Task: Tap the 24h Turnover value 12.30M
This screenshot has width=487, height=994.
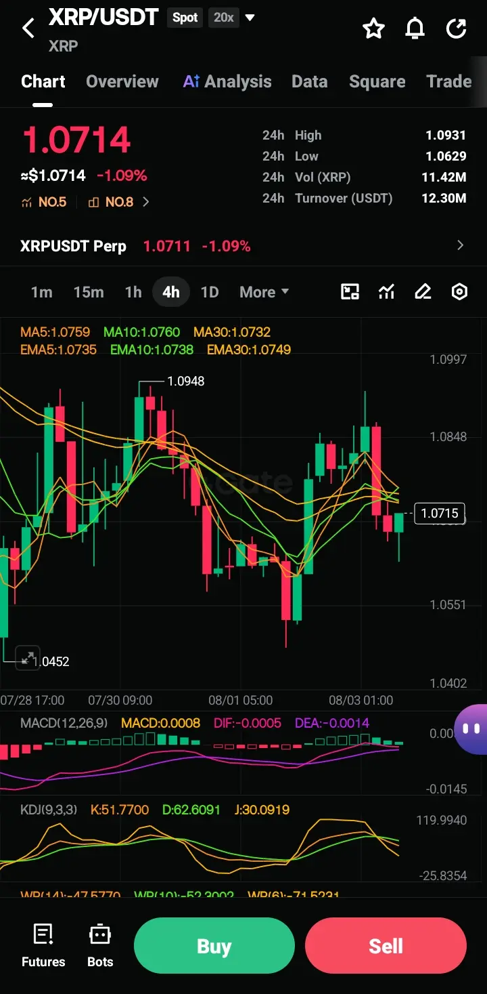Action: point(444,199)
